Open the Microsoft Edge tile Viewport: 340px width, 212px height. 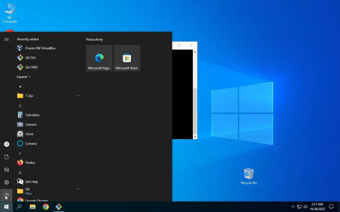coord(99,58)
